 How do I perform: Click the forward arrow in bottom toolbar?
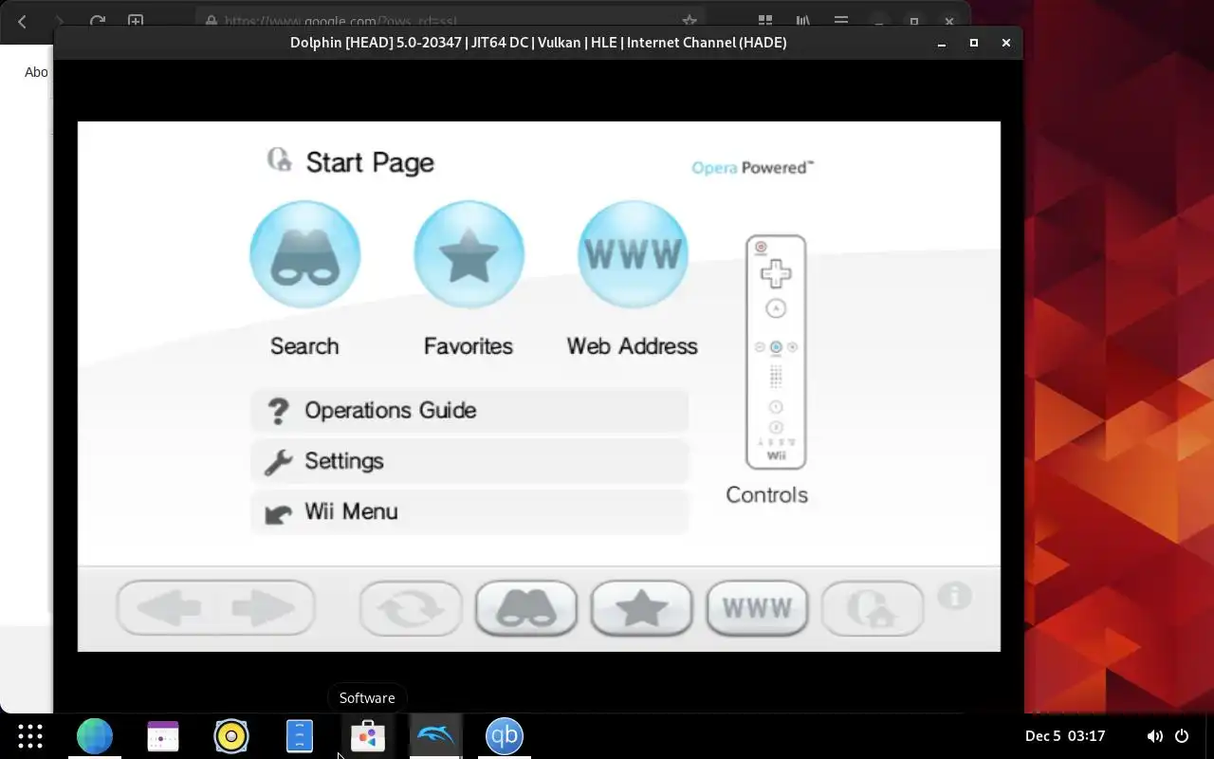264,608
